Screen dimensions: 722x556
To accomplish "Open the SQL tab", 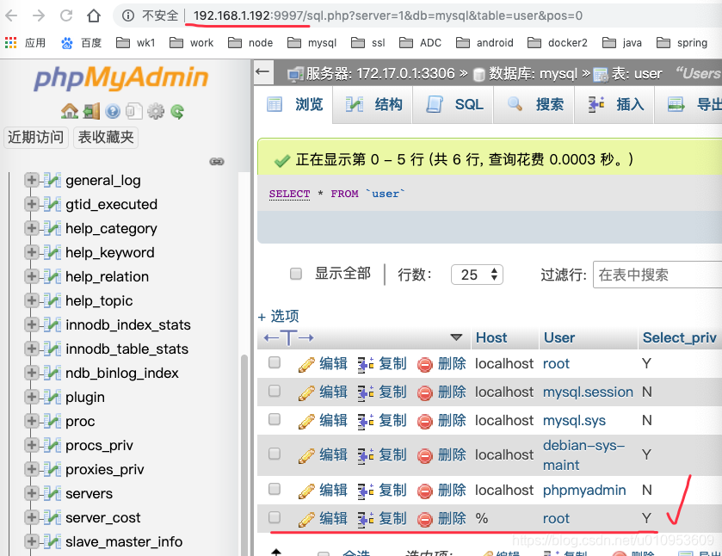I will (x=454, y=104).
